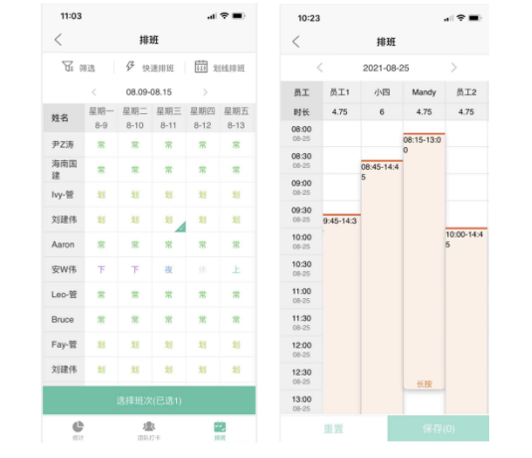Select Aaron shift cell on 8-12
This screenshot has height=458, width=532.
pos(203,244)
